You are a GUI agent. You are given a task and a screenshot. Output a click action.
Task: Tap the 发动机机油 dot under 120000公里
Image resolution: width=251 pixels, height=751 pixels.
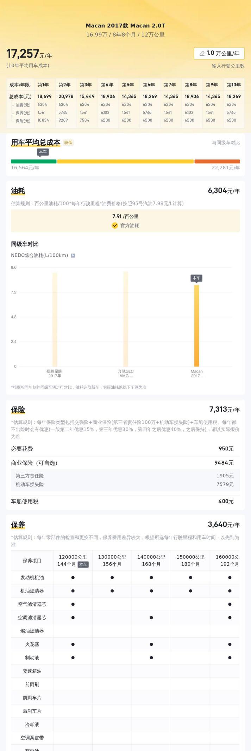pyautogui.click(x=73, y=578)
